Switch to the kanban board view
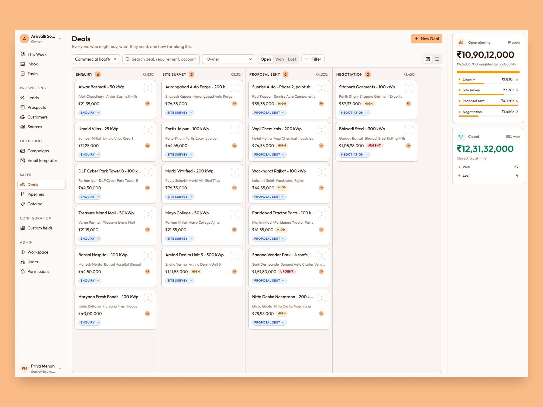 tap(428, 59)
